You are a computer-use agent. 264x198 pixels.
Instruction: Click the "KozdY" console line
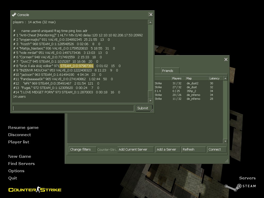57,44
